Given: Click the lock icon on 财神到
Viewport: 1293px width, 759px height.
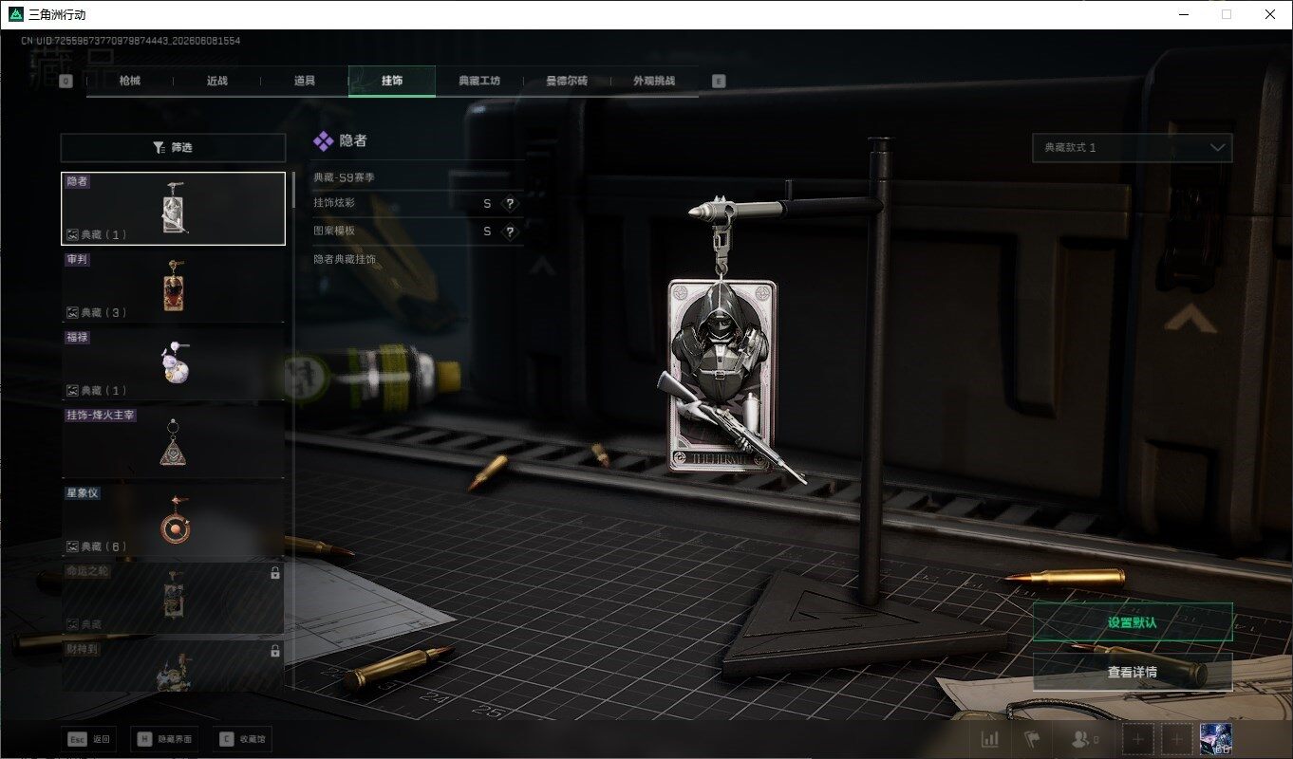Looking at the screenshot, I should coord(275,651).
